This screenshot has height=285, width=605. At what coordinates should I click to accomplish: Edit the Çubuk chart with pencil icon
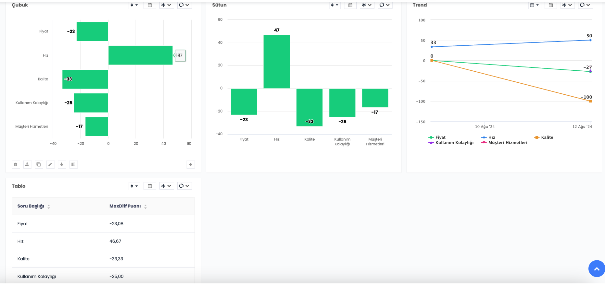click(x=50, y=164)
